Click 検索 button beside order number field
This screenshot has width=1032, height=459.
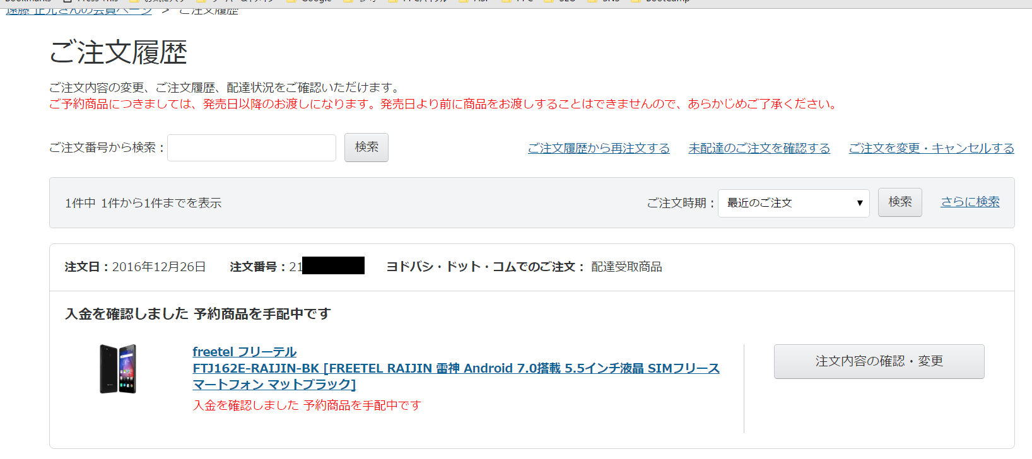click(366, 148)
